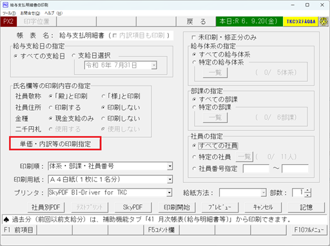The image size is (330, 246).
Task: Click 一覧 button under 給与体系の指定
Action: 215,72
